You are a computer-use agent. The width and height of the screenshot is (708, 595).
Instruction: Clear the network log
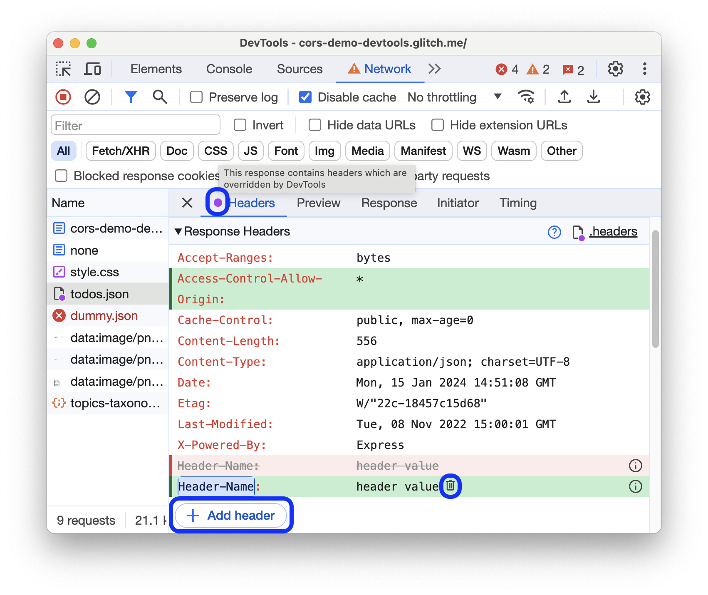92,97
